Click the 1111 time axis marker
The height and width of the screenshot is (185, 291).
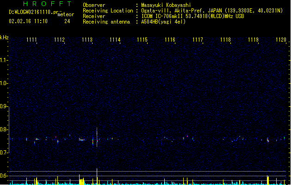(31, 39)
